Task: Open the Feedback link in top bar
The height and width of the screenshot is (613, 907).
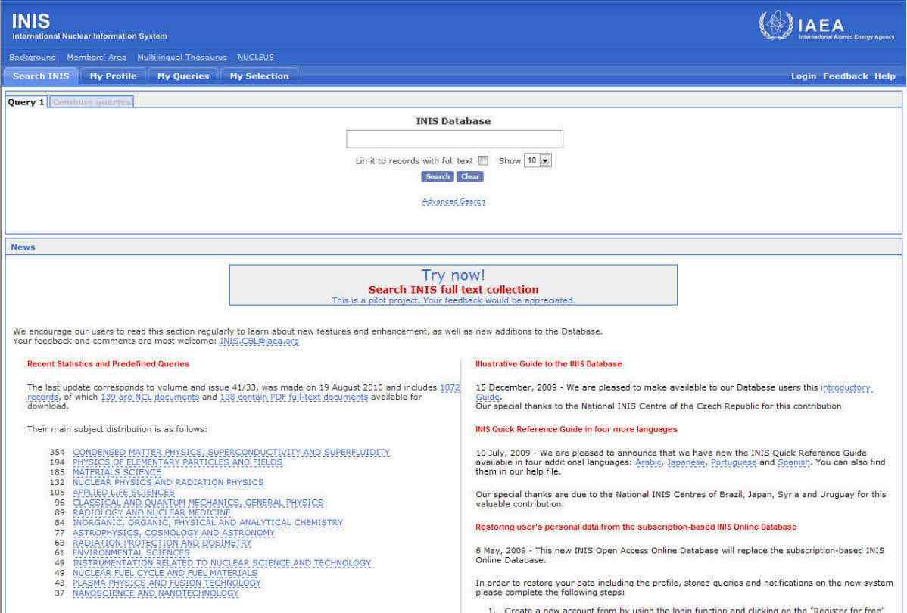Action: [845, 76]
